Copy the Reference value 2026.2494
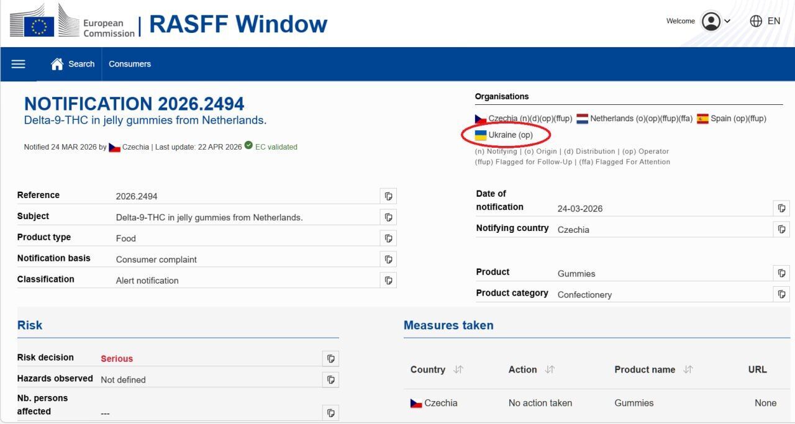 [388, 196]
